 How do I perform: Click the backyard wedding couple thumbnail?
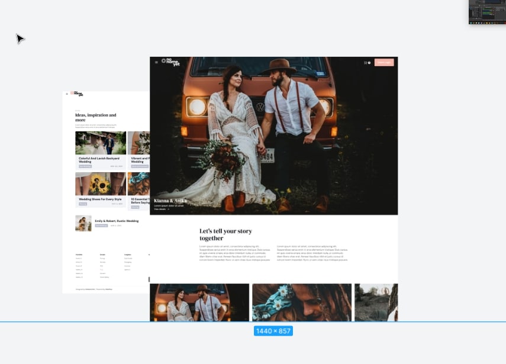click(x=101, y=143)
